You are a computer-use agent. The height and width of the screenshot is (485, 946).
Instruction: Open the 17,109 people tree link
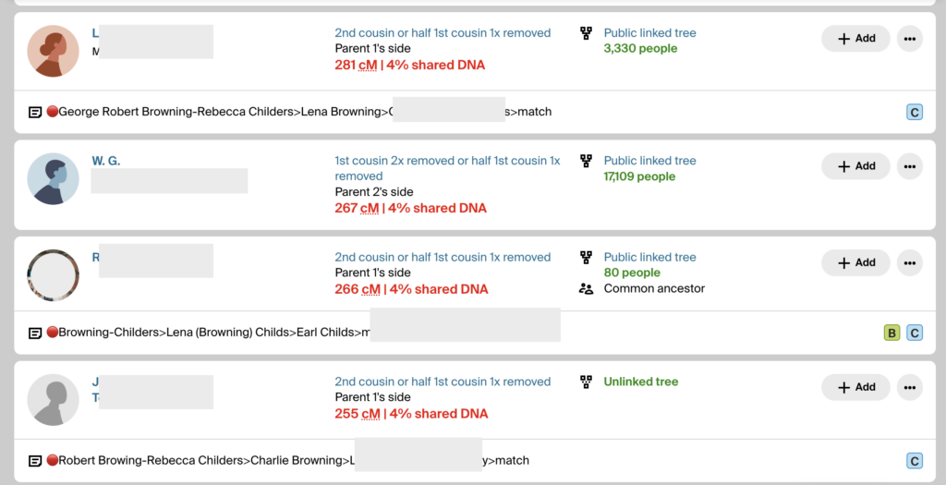click(639, 176)
